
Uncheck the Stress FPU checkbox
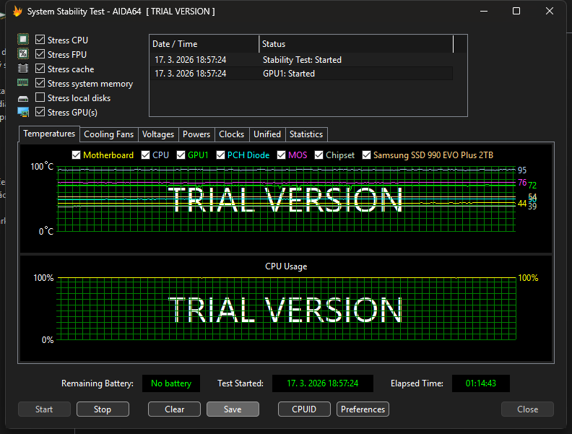(40, 54)
